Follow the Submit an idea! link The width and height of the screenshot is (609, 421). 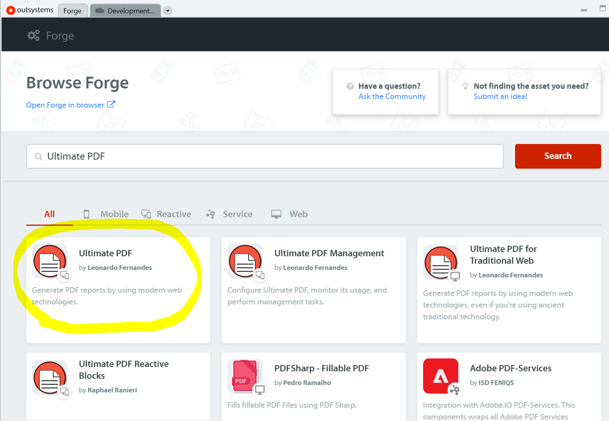point(500,96)
